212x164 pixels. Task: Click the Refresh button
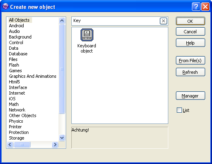click(190, 72)
